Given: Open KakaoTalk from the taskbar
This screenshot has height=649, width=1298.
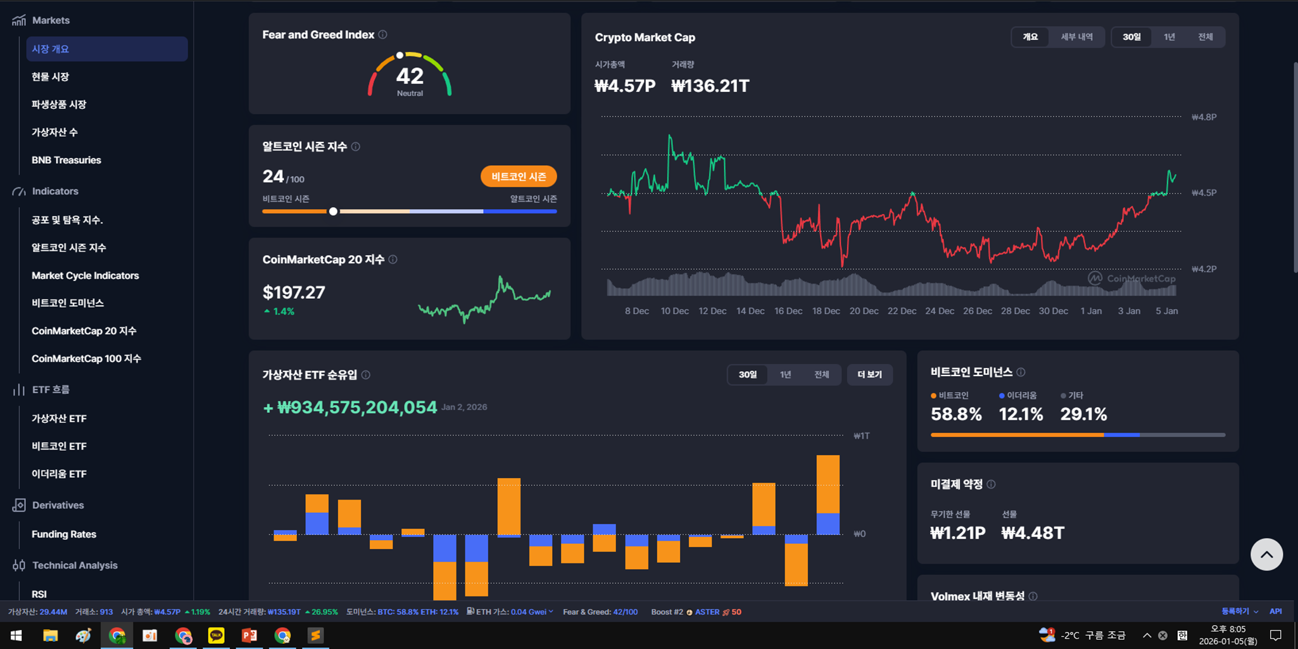Looking at the screenshot, I should coord(216,635).
